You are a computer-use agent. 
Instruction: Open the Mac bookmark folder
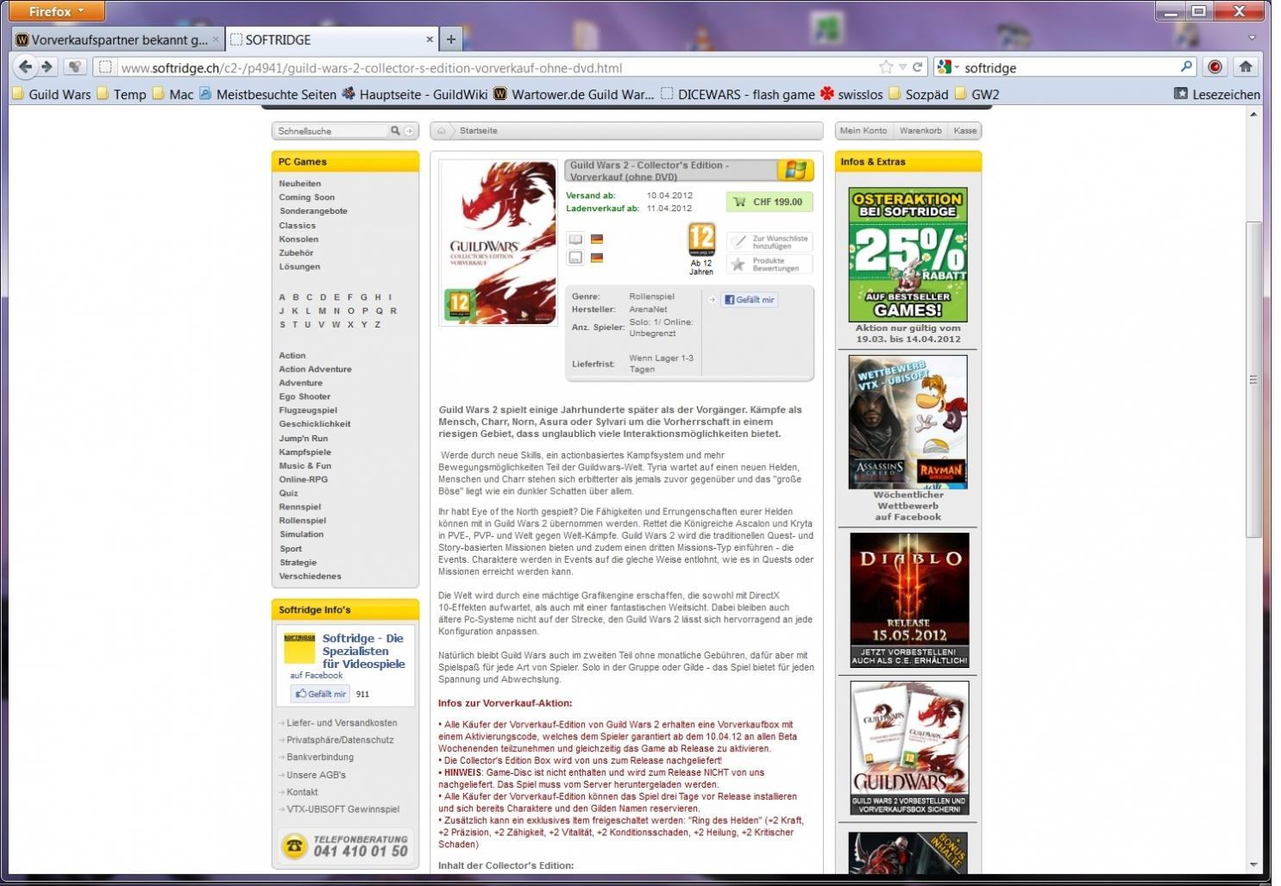(x=173, y=94)
